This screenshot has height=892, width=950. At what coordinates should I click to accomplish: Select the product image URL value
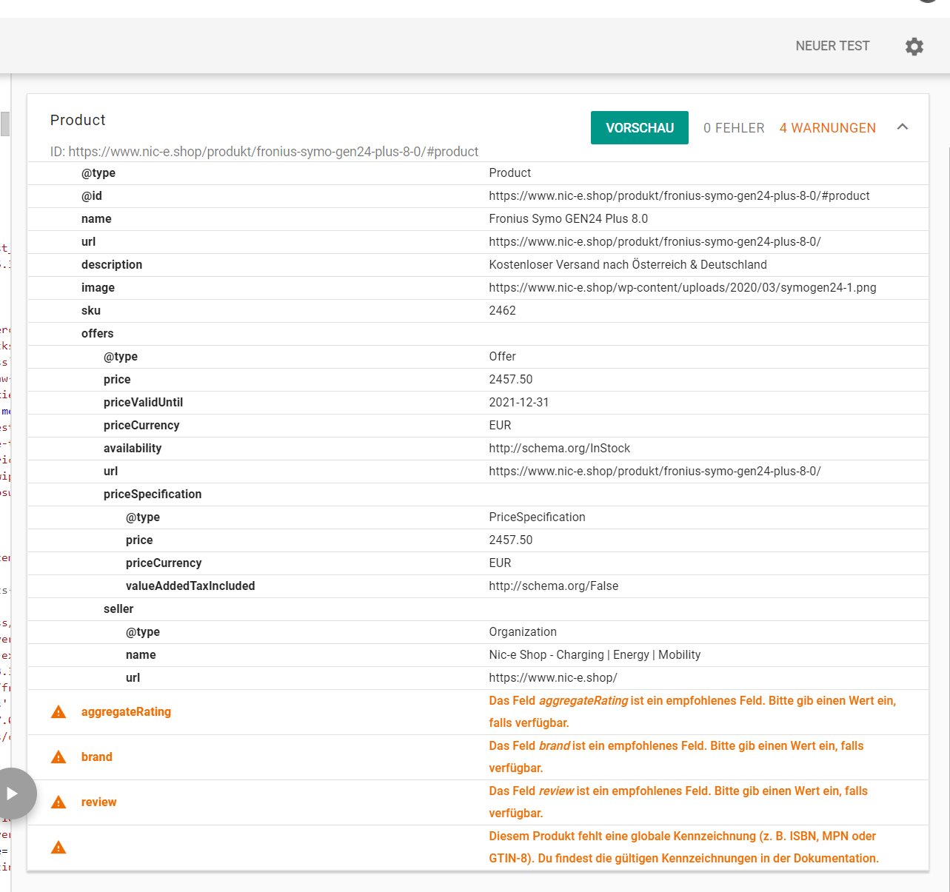pos(682,288)
